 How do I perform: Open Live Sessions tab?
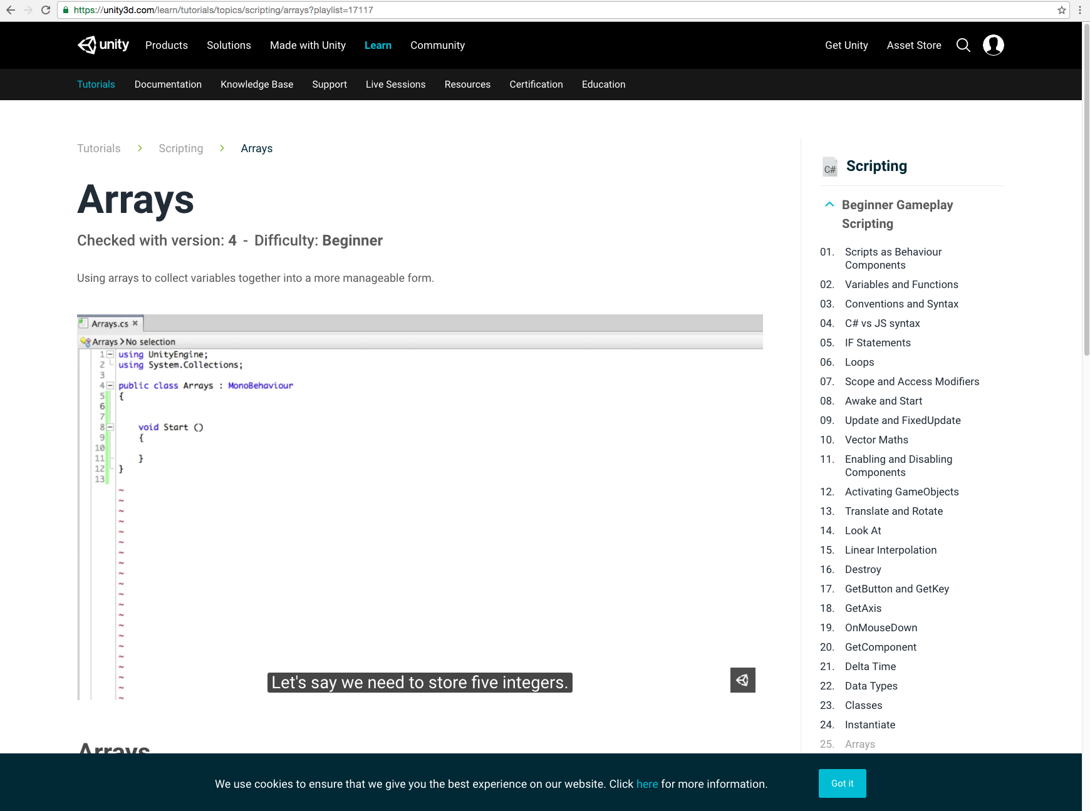point(395,85)
